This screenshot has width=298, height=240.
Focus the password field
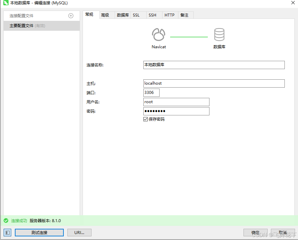(x=176, y=111)
